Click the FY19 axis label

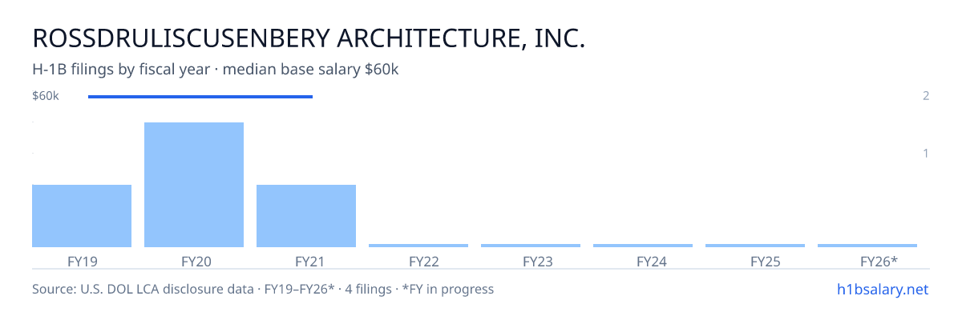(x=82, y=261)
